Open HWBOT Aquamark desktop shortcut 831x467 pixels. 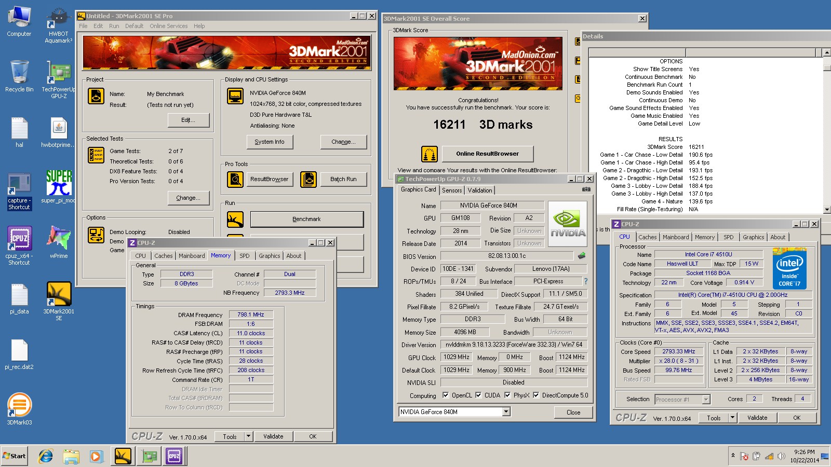59,25
